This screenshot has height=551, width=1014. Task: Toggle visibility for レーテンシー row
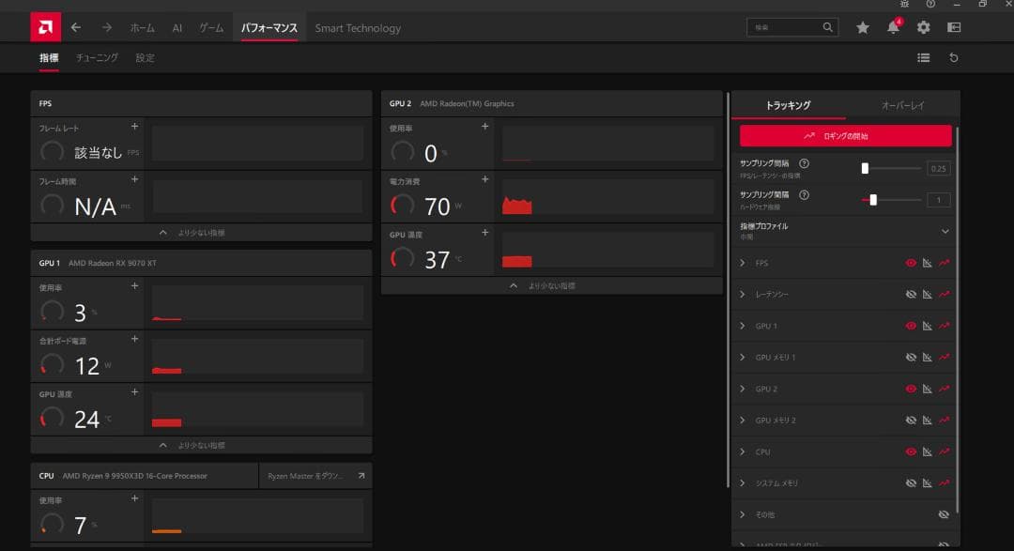910,295
